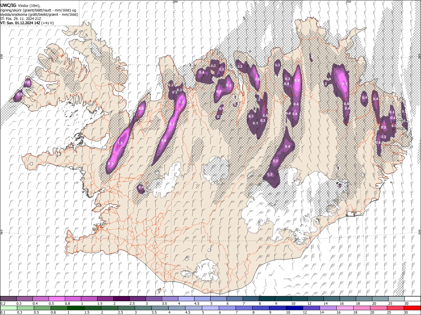The width and height of the screenshot is (421, 315).
Task: Select the 12–14 swatch in the upper scale
Action: pyautogui.click(x=315, y=299)
